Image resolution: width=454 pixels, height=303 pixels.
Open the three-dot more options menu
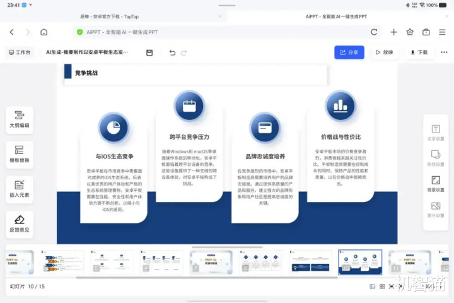pyautogui.click(x=444, y=52)
